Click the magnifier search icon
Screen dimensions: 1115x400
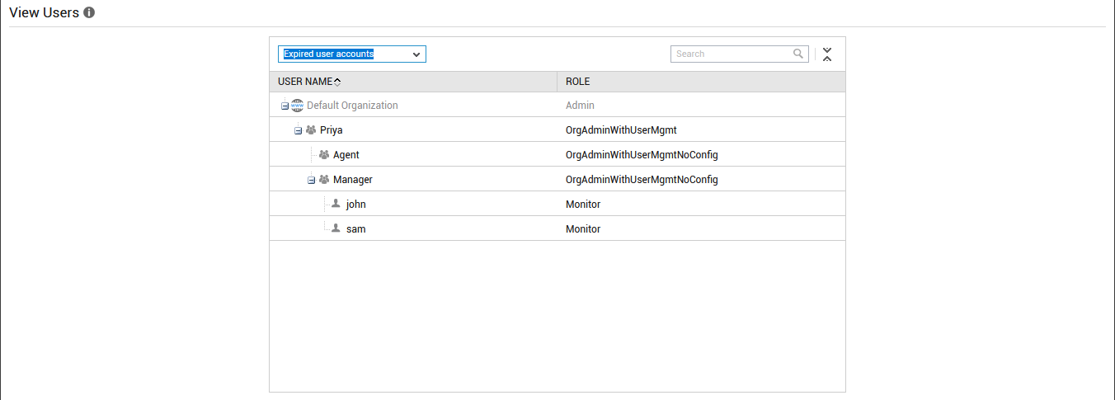(798, 54)
